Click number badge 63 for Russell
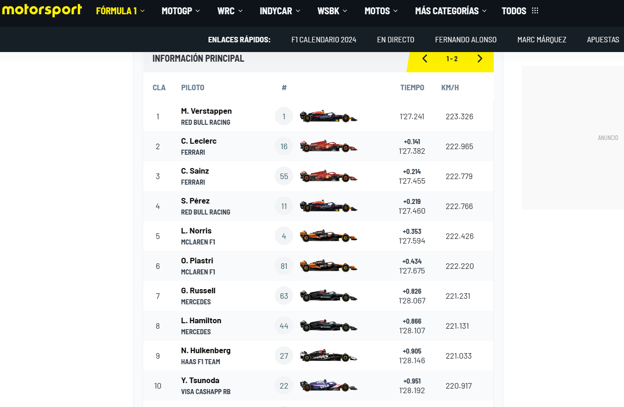624x407 pixels. tap(284, 296)
